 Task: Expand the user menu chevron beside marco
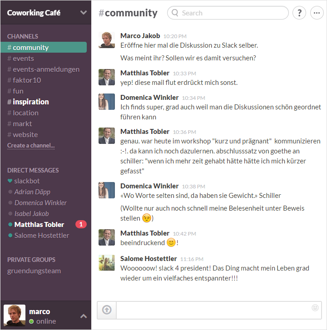[84, 316]
